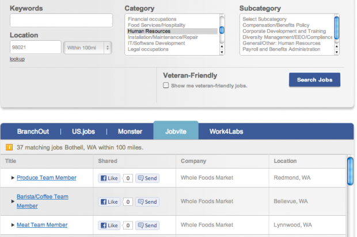357x237 pixels.
Task: Send the Meat Team Member job
Action: [147, 226]
